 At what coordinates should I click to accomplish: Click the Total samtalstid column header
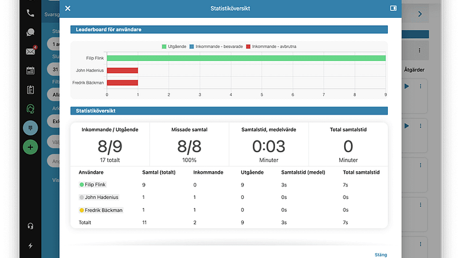click(361, 172)
